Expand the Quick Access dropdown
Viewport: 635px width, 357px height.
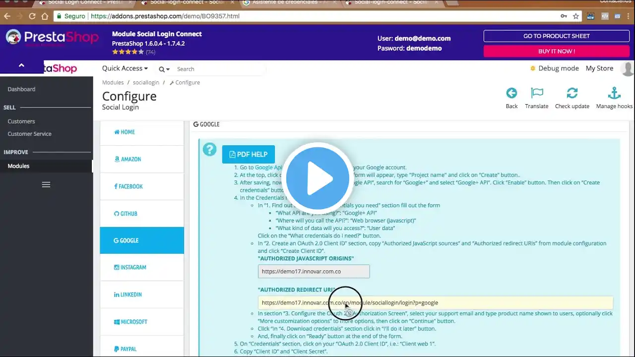[x=125, y=68]
